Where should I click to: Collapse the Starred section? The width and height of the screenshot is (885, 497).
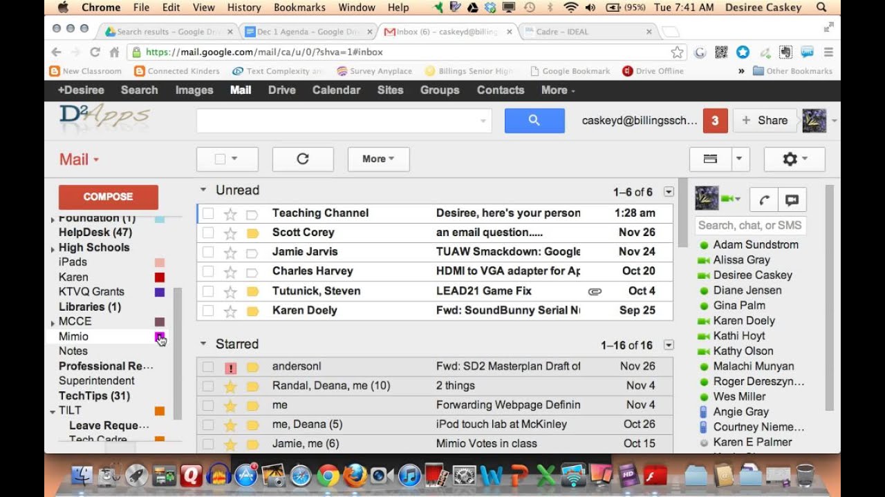coord(203,344)
